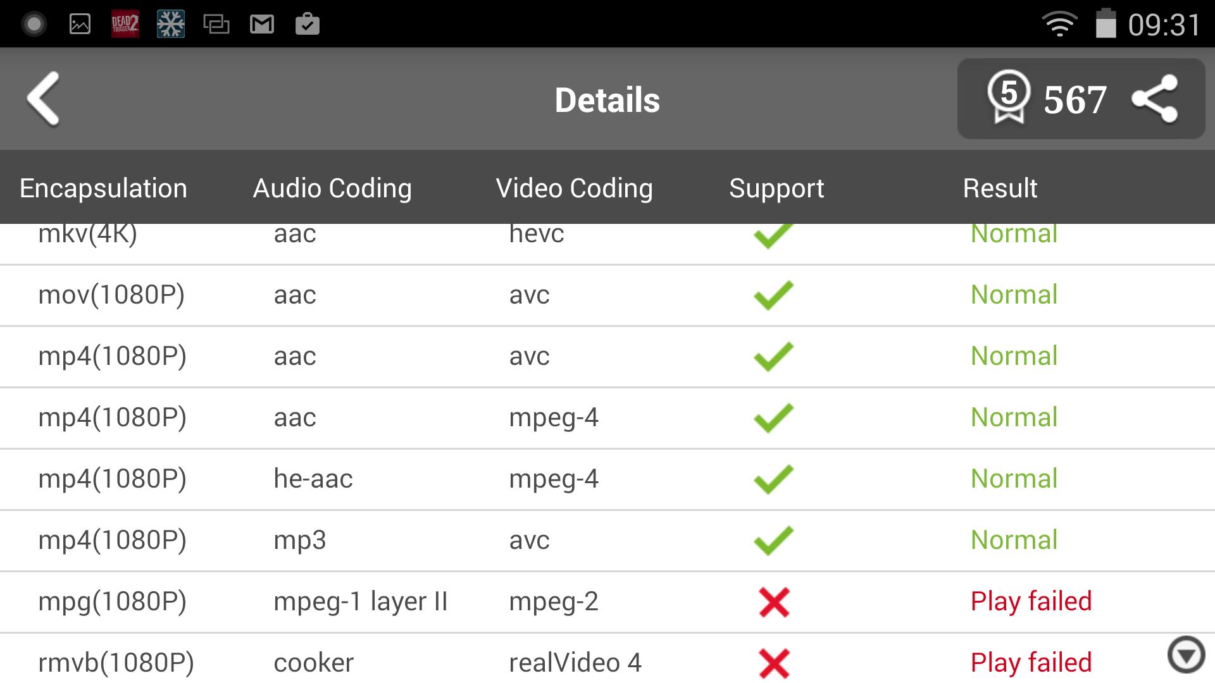Image resolution: width=1215 pixels, height=683 pixels.
Task: Select the Video Coding column header
Action: [x=574, y=188]
